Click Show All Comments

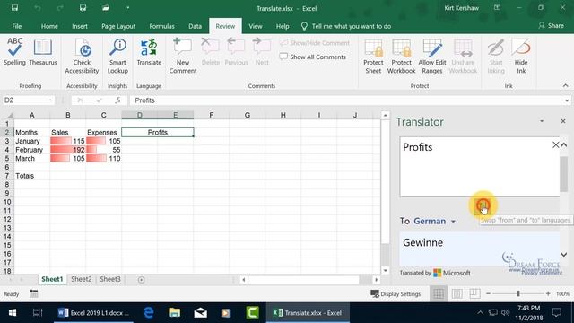point(313,57)
